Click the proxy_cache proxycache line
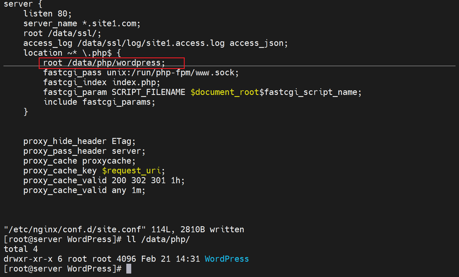This screenshot has width=459, height=277. [x=79, y=161]
